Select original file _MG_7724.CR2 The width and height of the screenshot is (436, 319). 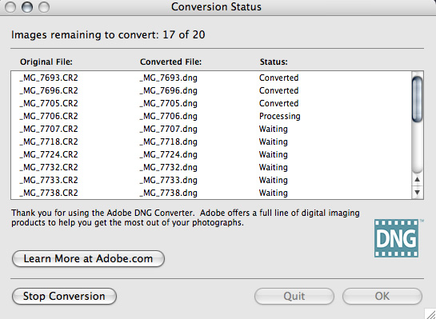(49, 154)
